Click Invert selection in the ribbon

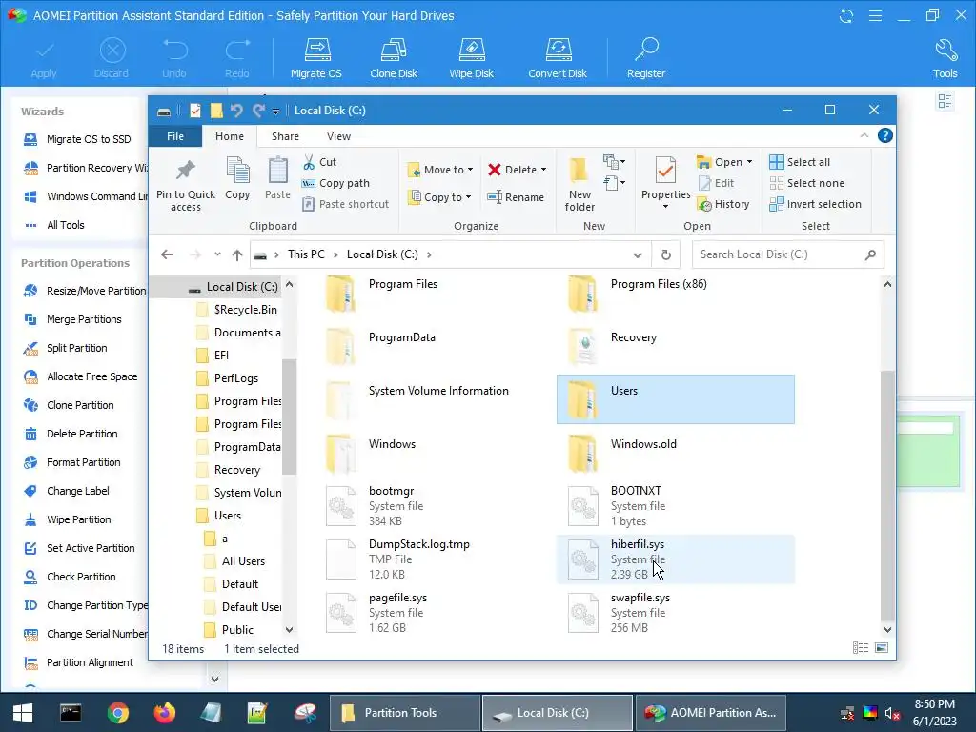(816, 204)
